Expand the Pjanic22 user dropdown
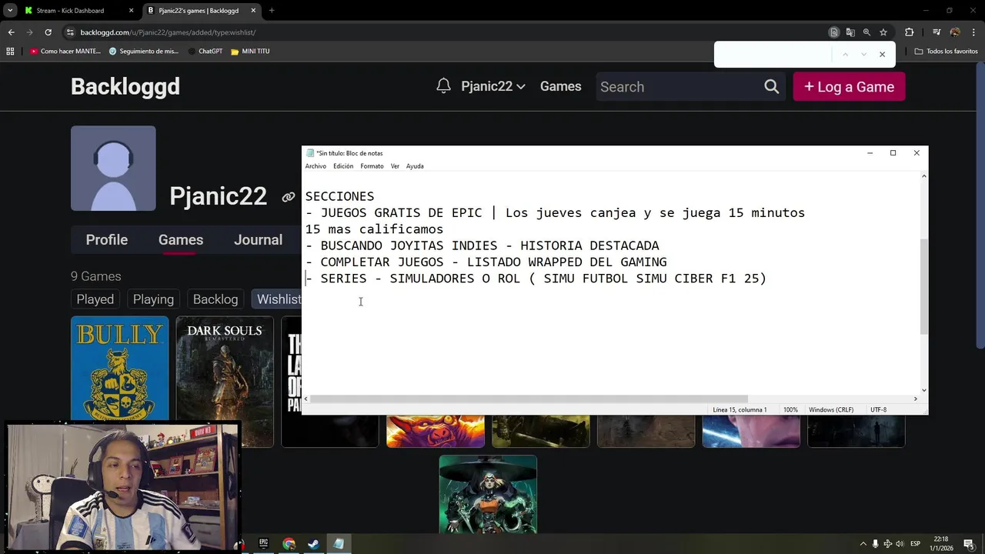Image resolution: width=985 pixels, height=554 pixels. (x=492, y=86)
